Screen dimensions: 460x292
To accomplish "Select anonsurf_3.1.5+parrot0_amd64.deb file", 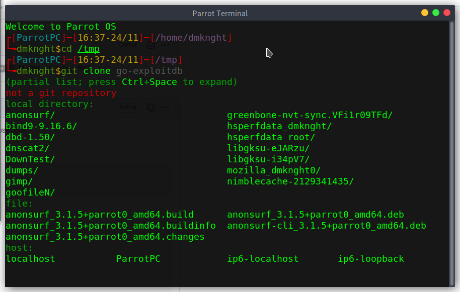I will [316, 215].
